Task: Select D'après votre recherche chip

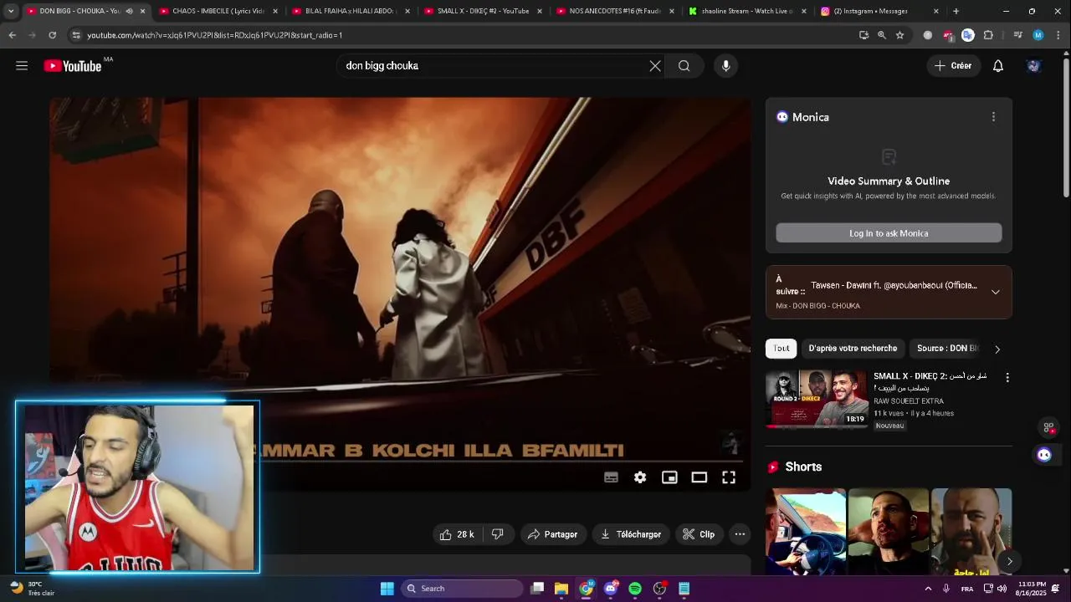Action: click(853, 349)
